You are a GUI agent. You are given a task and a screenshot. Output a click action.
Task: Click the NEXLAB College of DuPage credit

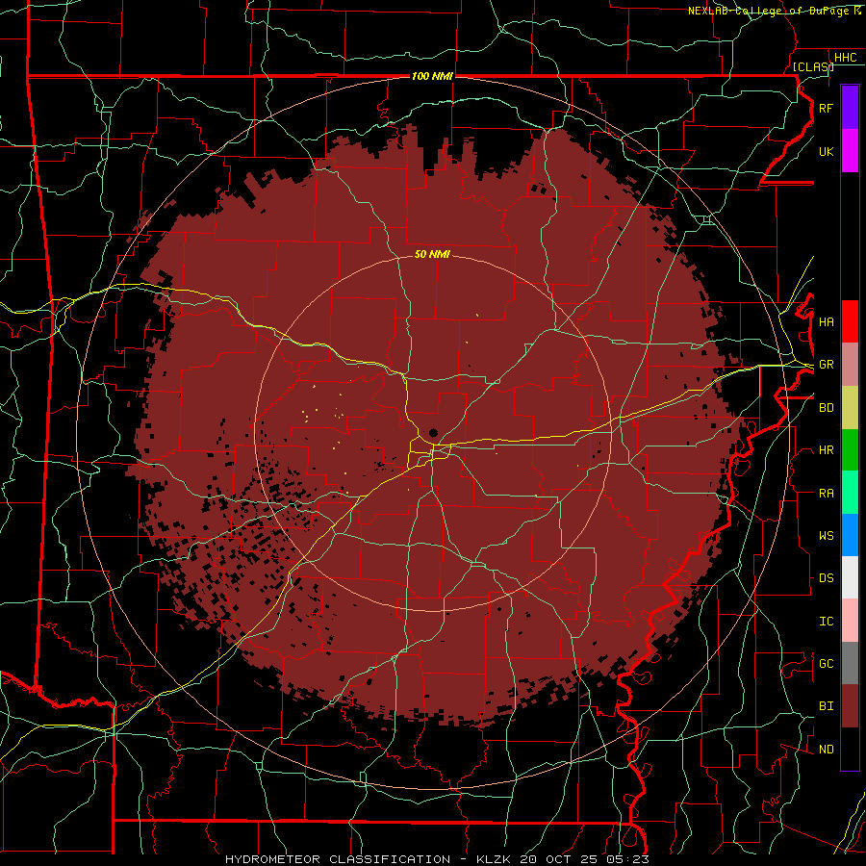[x=774, y=11]
